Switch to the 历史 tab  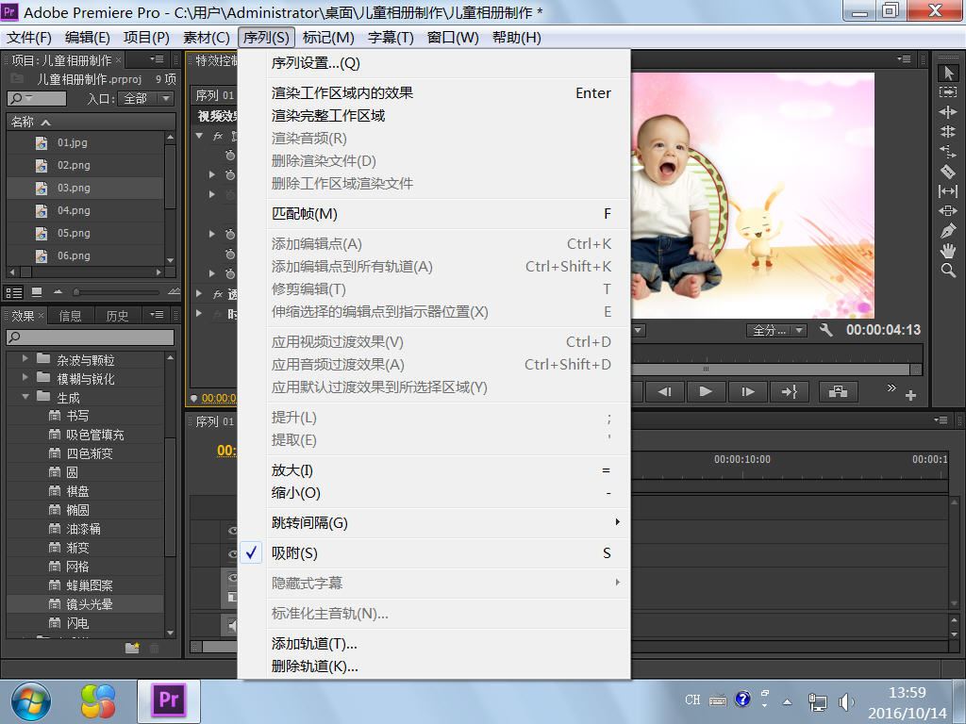pyautogui.click(x=117, y=316)
